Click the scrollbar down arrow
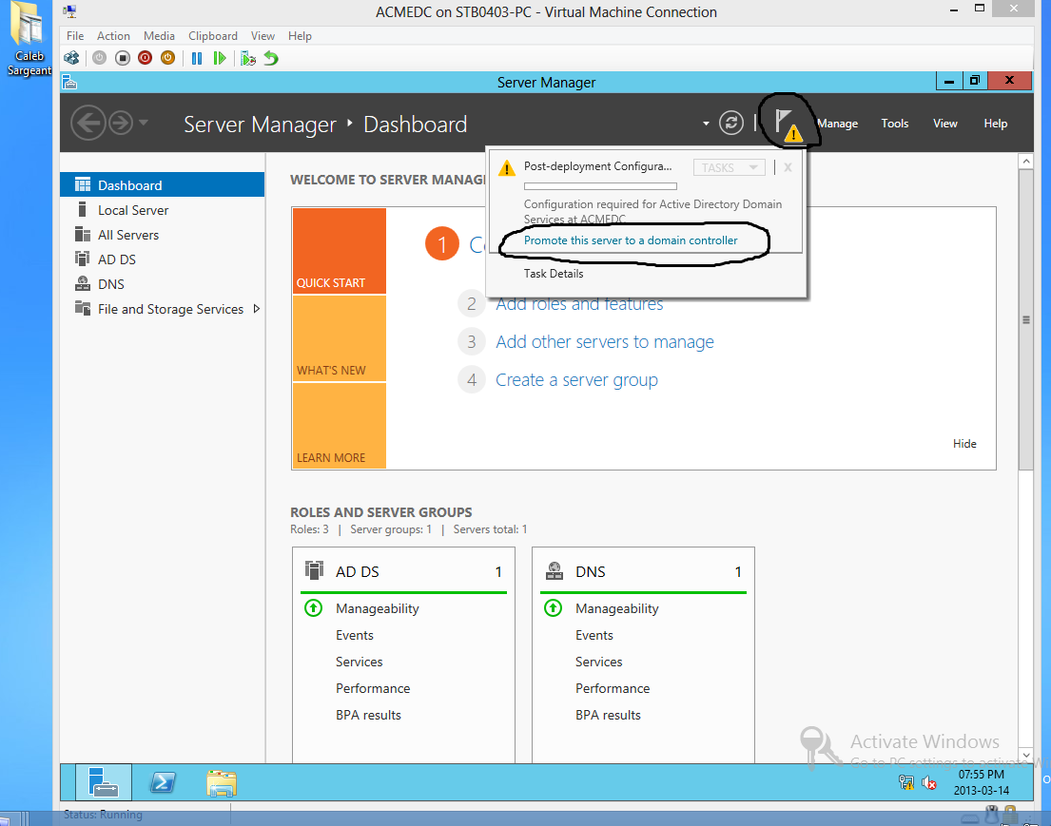 (x=1025, y=755)
